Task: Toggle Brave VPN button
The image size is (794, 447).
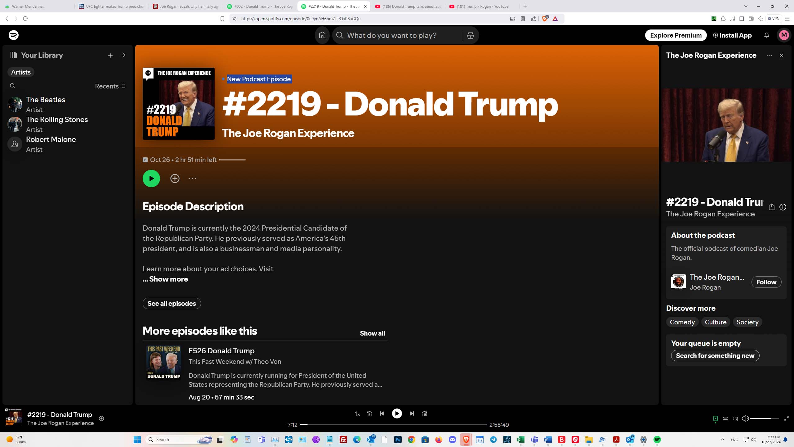Action: [x=774, y=19]
